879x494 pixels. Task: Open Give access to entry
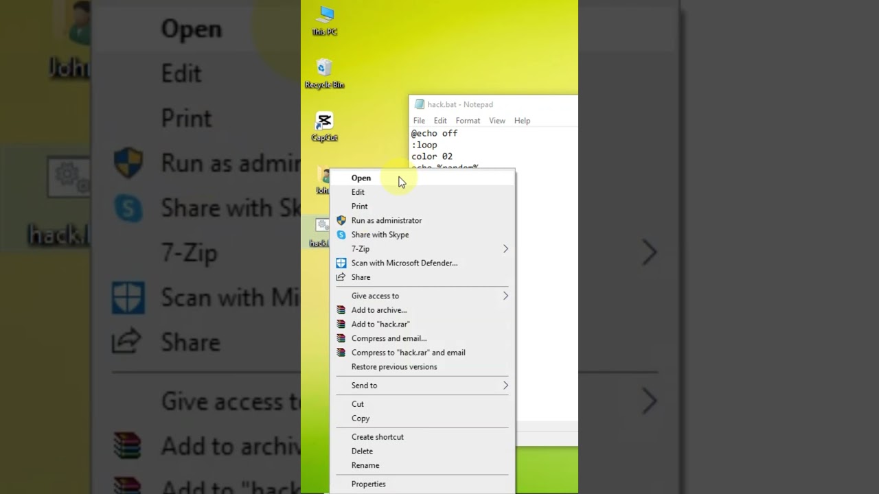tap(422, 296)
